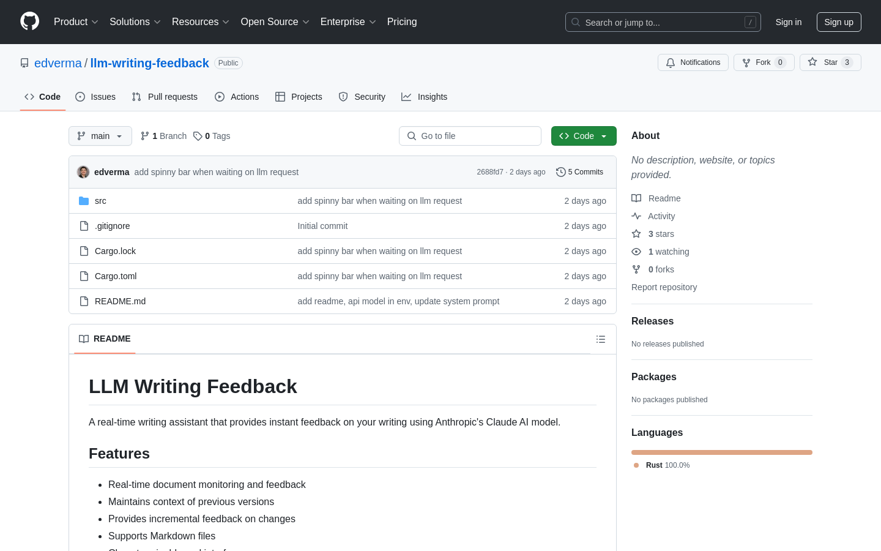The width and height of the screenshot is (881, 551).
Task: Click the Cargo.lock file icon
Action: click(84, 251)
